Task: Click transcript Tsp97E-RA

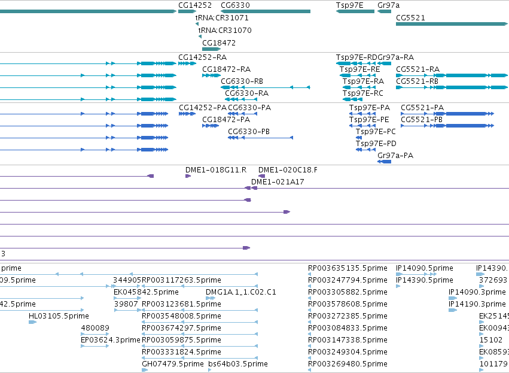Action: tap(363, 81)
